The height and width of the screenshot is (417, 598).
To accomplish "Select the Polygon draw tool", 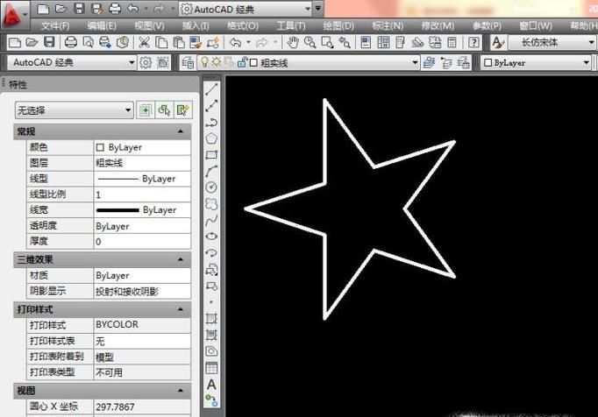I will coord(211,138).
